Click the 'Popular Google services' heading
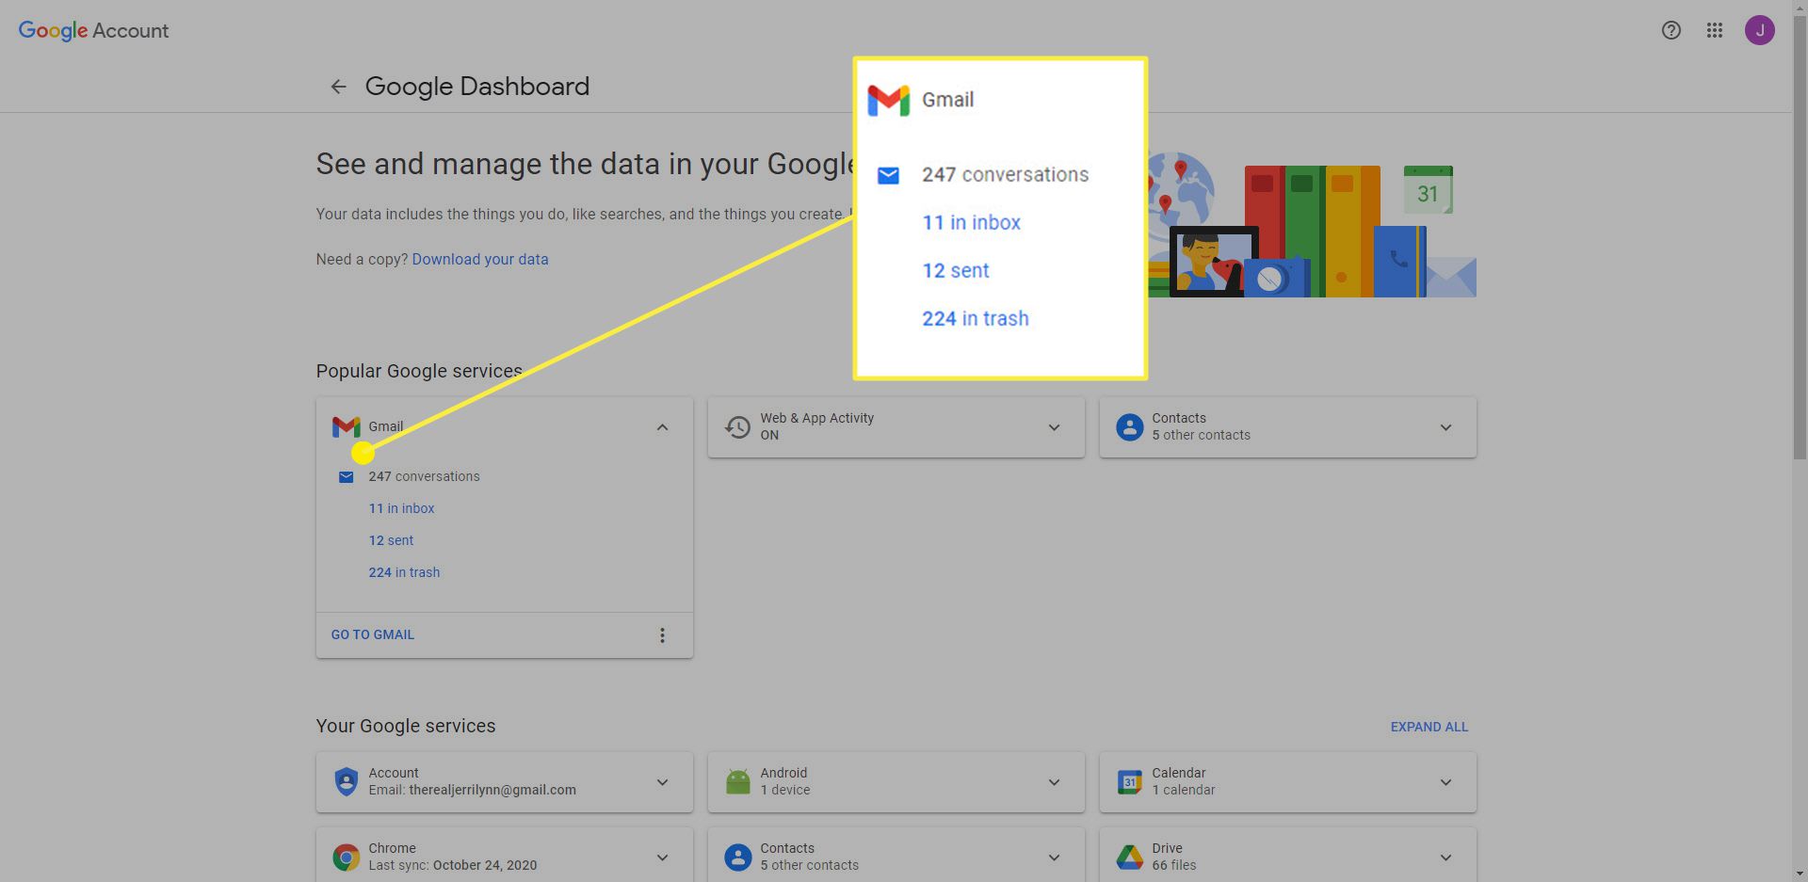This screenshot has height=882, width=1808. point(419,371)
